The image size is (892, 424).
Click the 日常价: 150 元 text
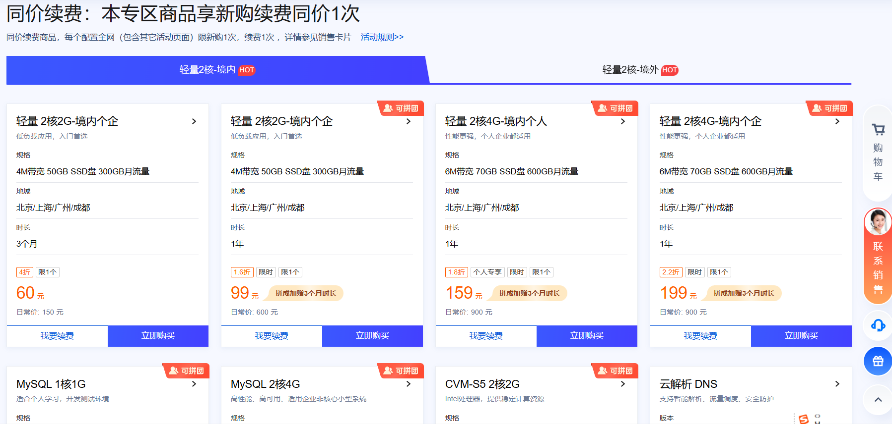[x=40, y=312]
